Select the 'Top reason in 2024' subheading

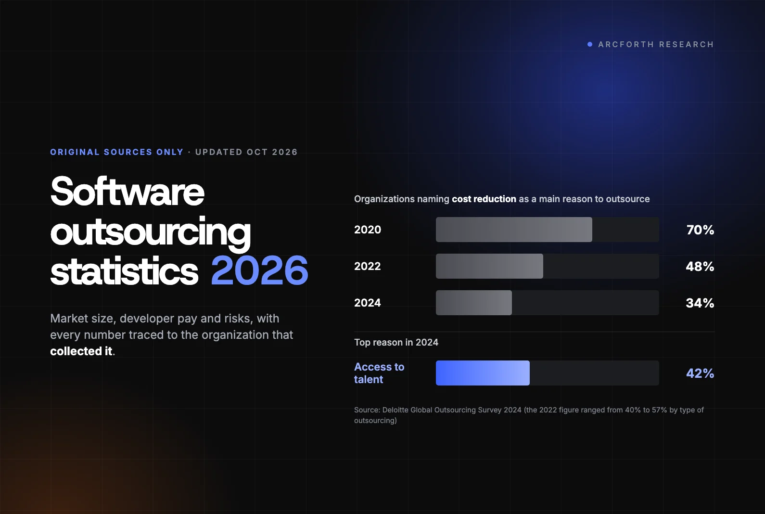click(396, 342)
